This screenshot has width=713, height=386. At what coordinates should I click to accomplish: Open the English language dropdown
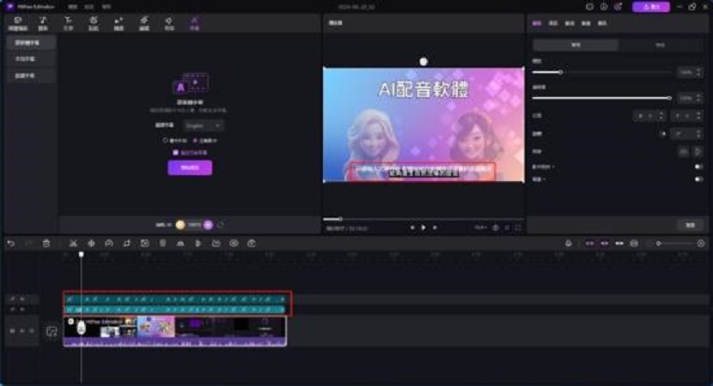click(203, 125)
